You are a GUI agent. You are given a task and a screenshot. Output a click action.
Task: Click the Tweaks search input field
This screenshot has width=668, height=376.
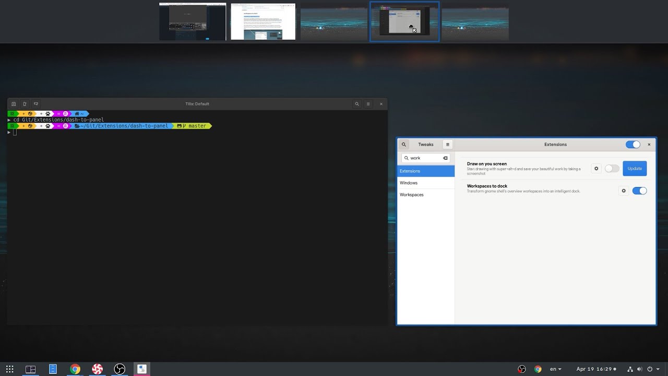point(425,158)
